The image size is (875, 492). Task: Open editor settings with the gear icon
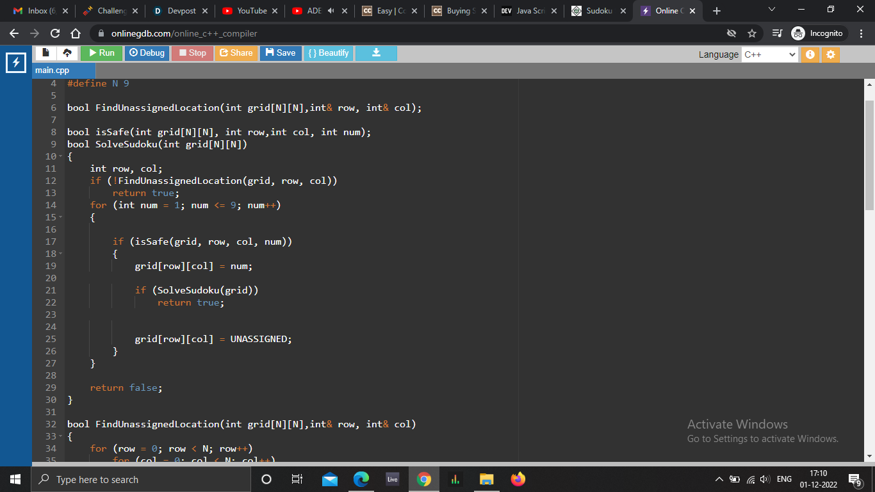tap(831, 55)
